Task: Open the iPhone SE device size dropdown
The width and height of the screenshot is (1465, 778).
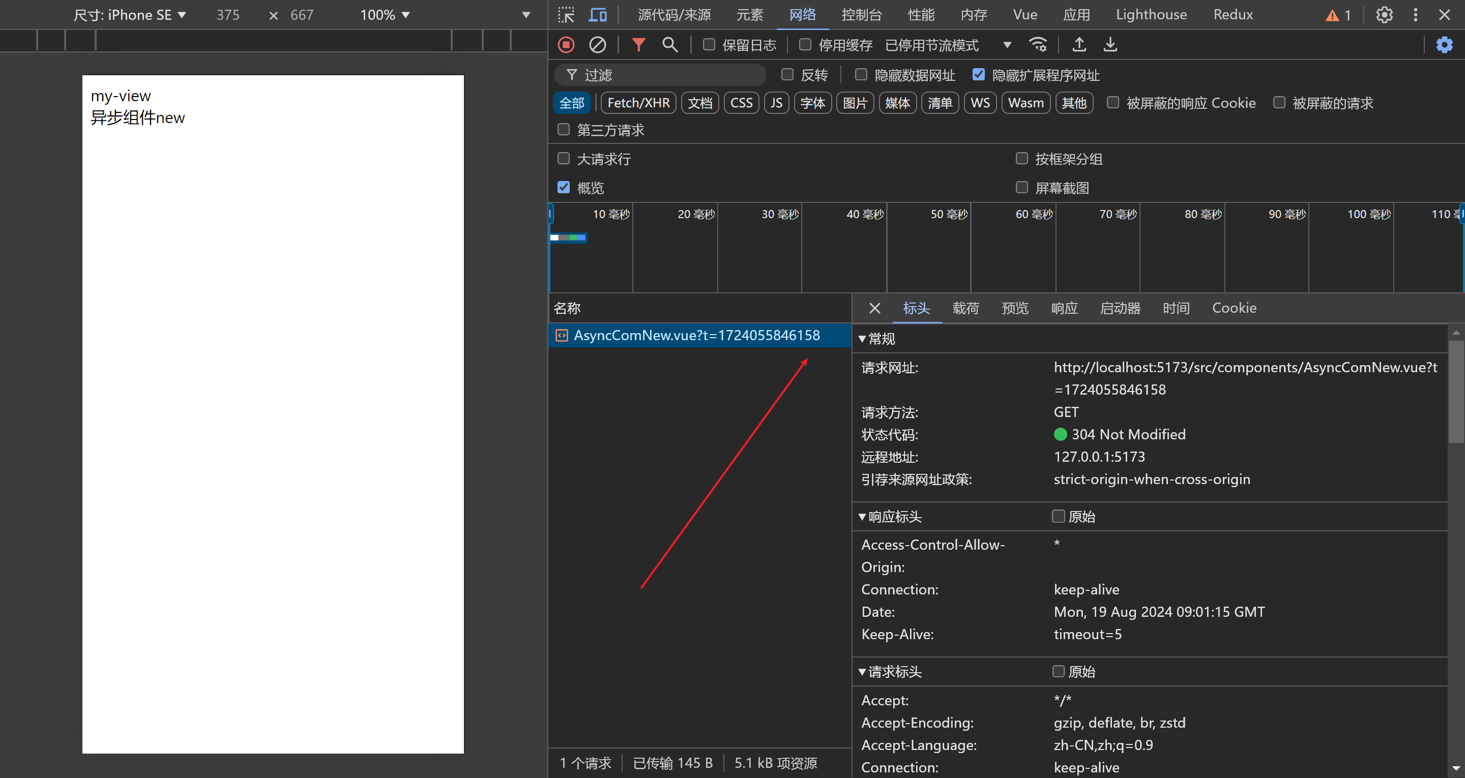Action: tap(130, 15)
